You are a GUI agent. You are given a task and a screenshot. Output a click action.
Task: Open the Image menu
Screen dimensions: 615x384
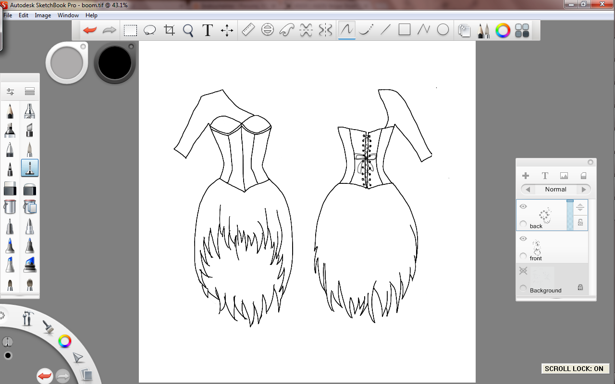[43, 15]
